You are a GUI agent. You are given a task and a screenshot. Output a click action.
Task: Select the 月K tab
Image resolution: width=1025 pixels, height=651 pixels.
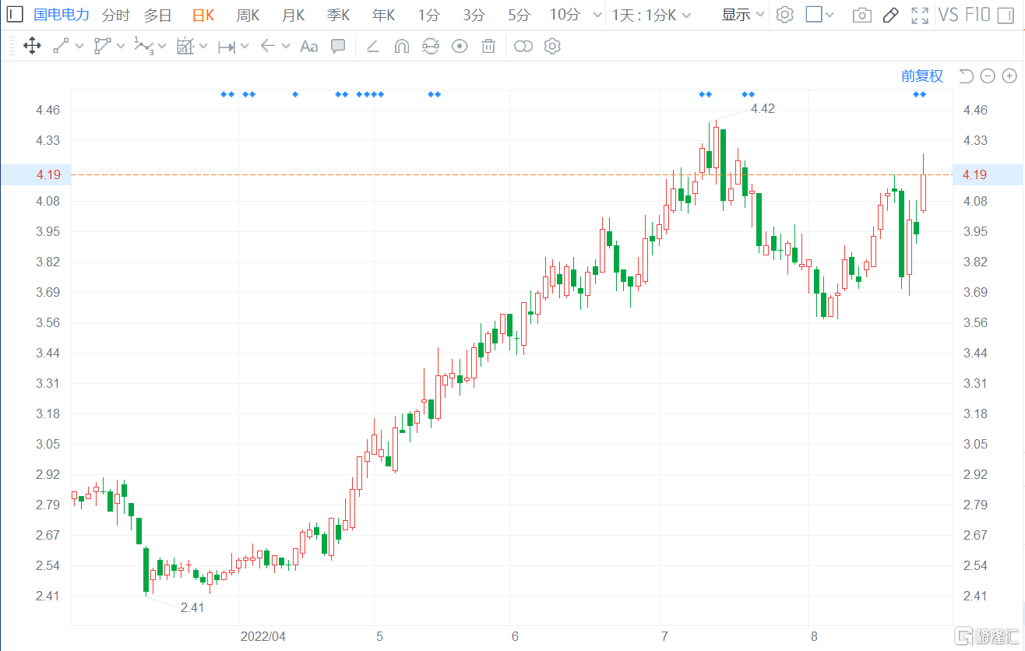click(294, 15)
